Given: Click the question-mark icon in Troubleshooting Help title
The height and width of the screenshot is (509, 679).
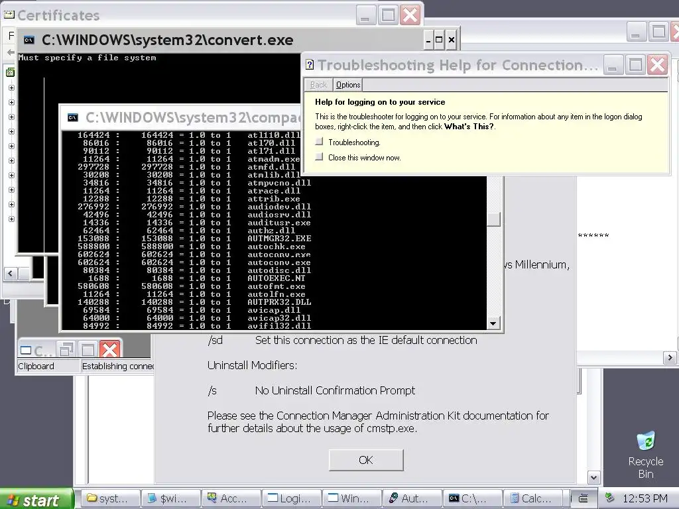Looking at the screenshot, I should (x=310, y=65).
